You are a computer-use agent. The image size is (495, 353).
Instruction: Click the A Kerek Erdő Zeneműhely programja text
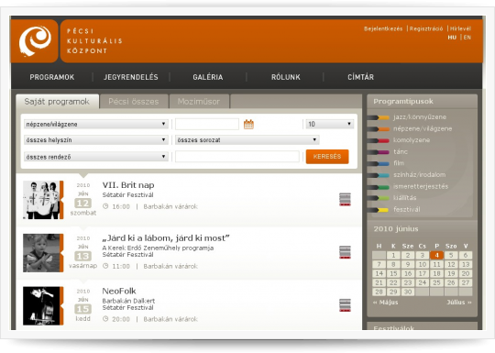point(158,248)
